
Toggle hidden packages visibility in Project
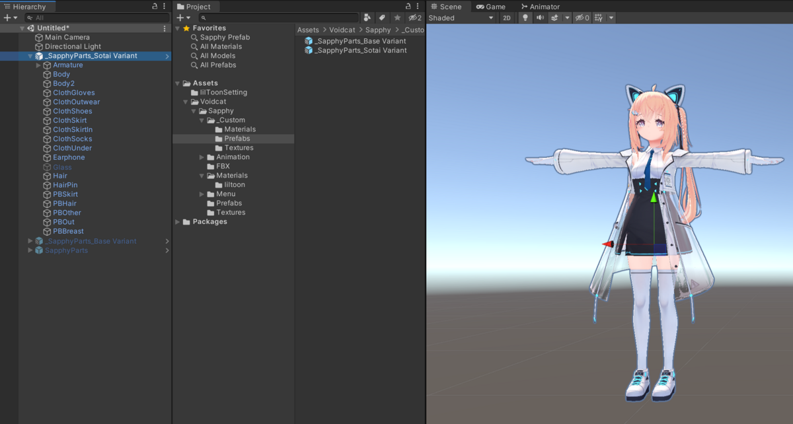coord(415,18)
